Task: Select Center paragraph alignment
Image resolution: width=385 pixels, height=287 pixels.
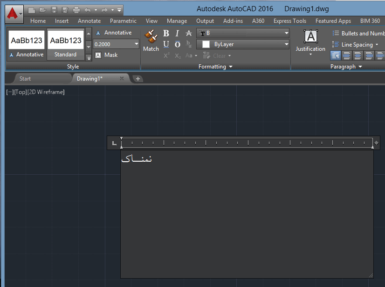Action: [x=358, y=56]
